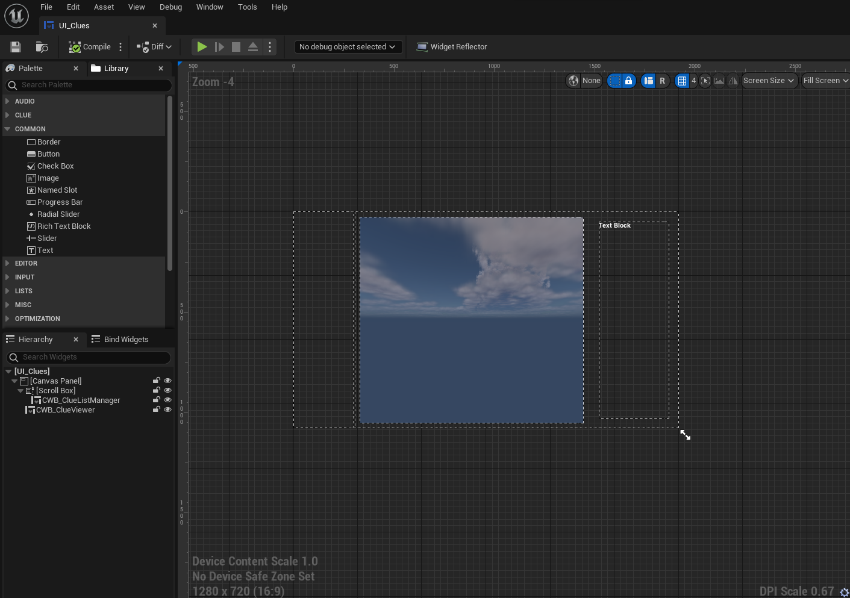Hide CWB_ClueViewer using its eye icon

[167, 410]
